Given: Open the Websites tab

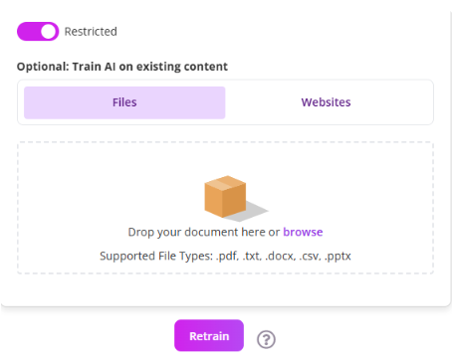Looking at the screenshot, I should (326, 102).
